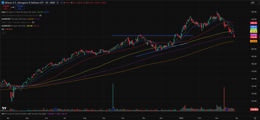Click the 210.69 orange moving average label
The image size is (260, 120).
point(253,41)
